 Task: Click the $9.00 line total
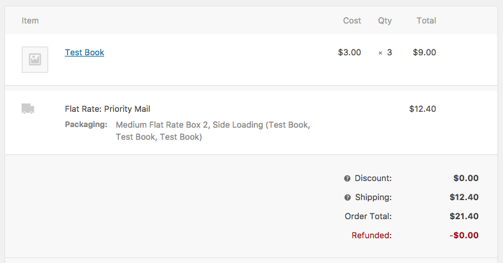pos(424,53)
